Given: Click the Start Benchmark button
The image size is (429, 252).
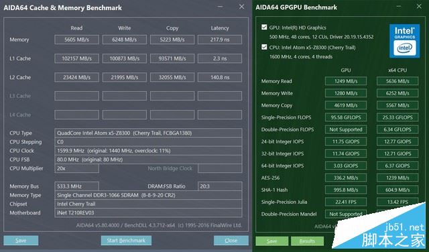Looking at the screenshot, I should coord(126,241).
